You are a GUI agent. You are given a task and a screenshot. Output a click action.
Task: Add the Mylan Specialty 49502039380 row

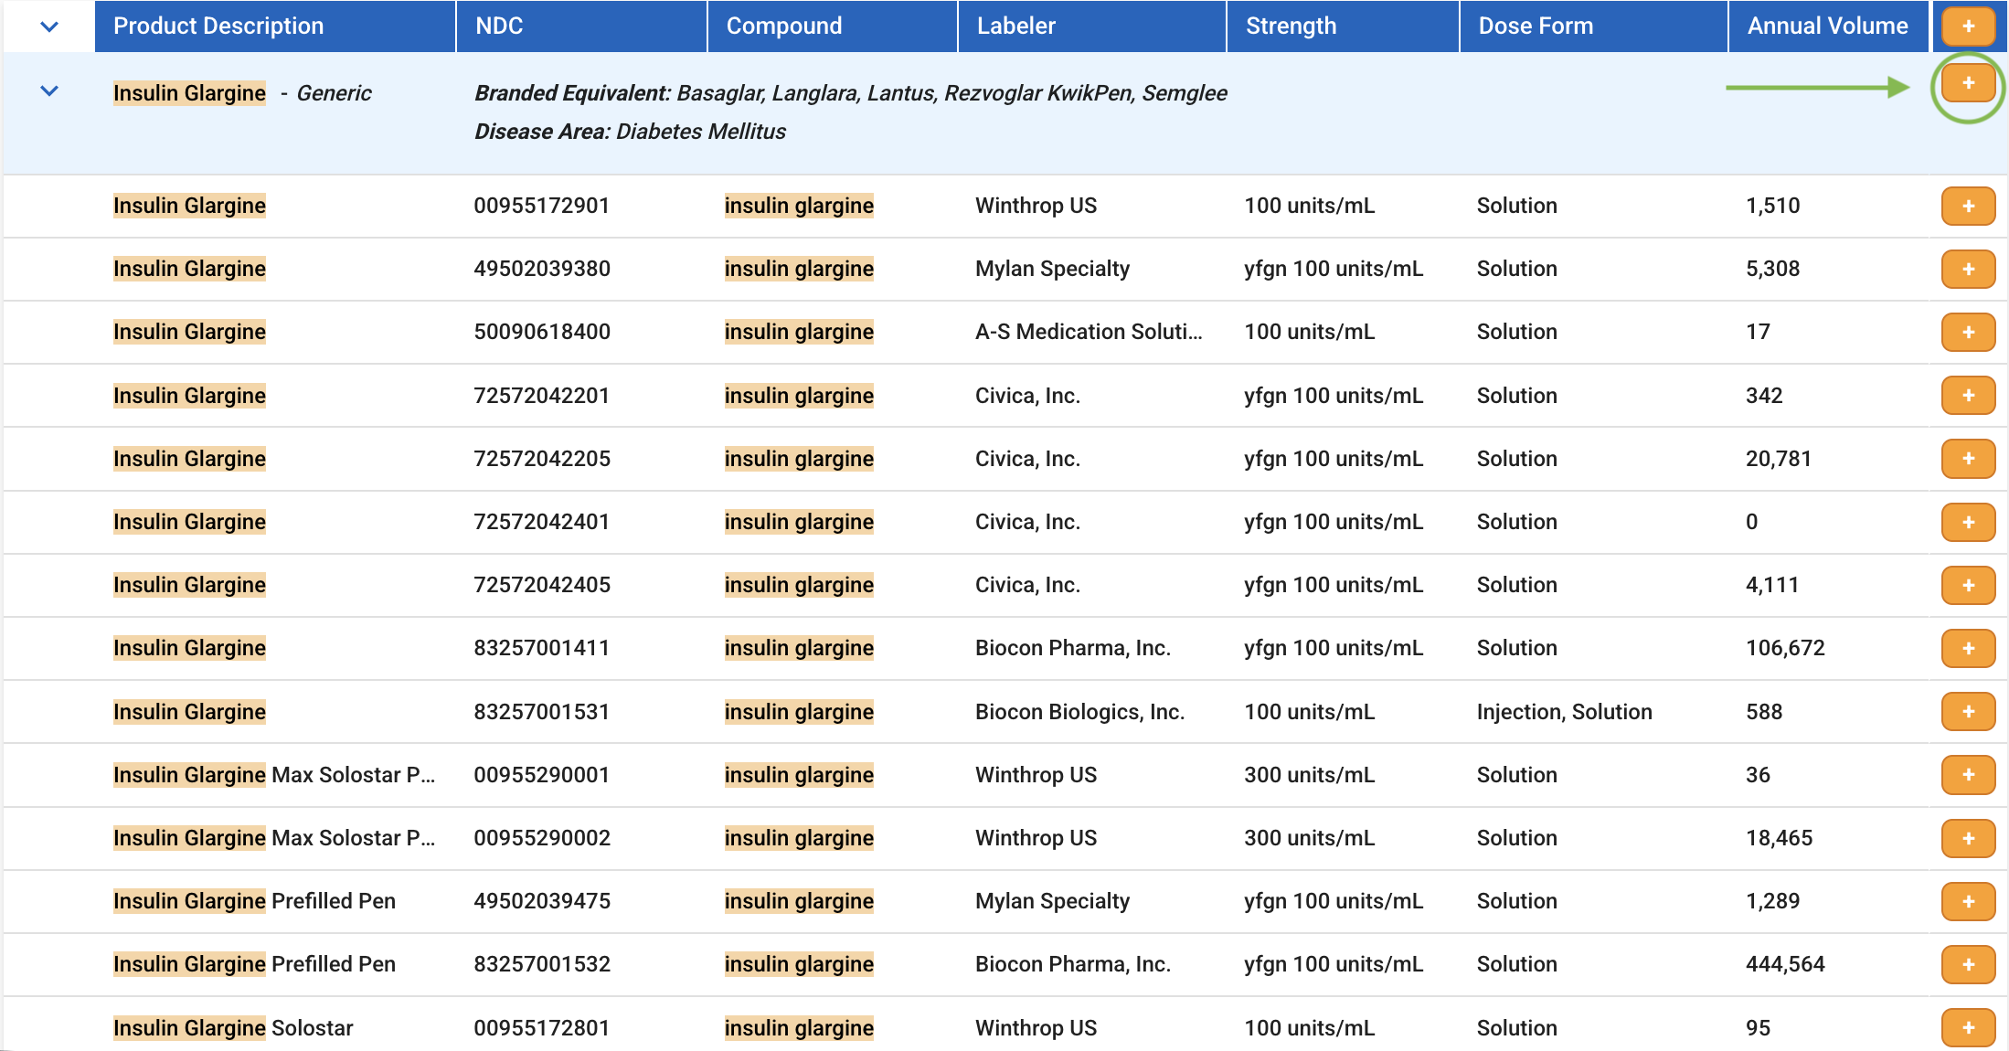(x=1968, y=269)
